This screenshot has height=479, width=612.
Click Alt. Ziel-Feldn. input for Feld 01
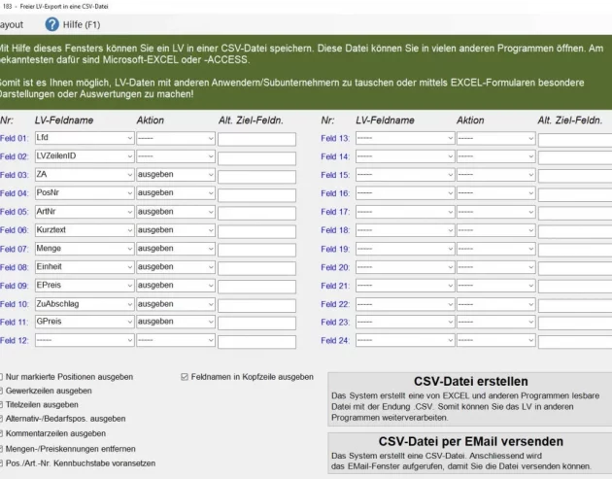[x=256, y=138]
